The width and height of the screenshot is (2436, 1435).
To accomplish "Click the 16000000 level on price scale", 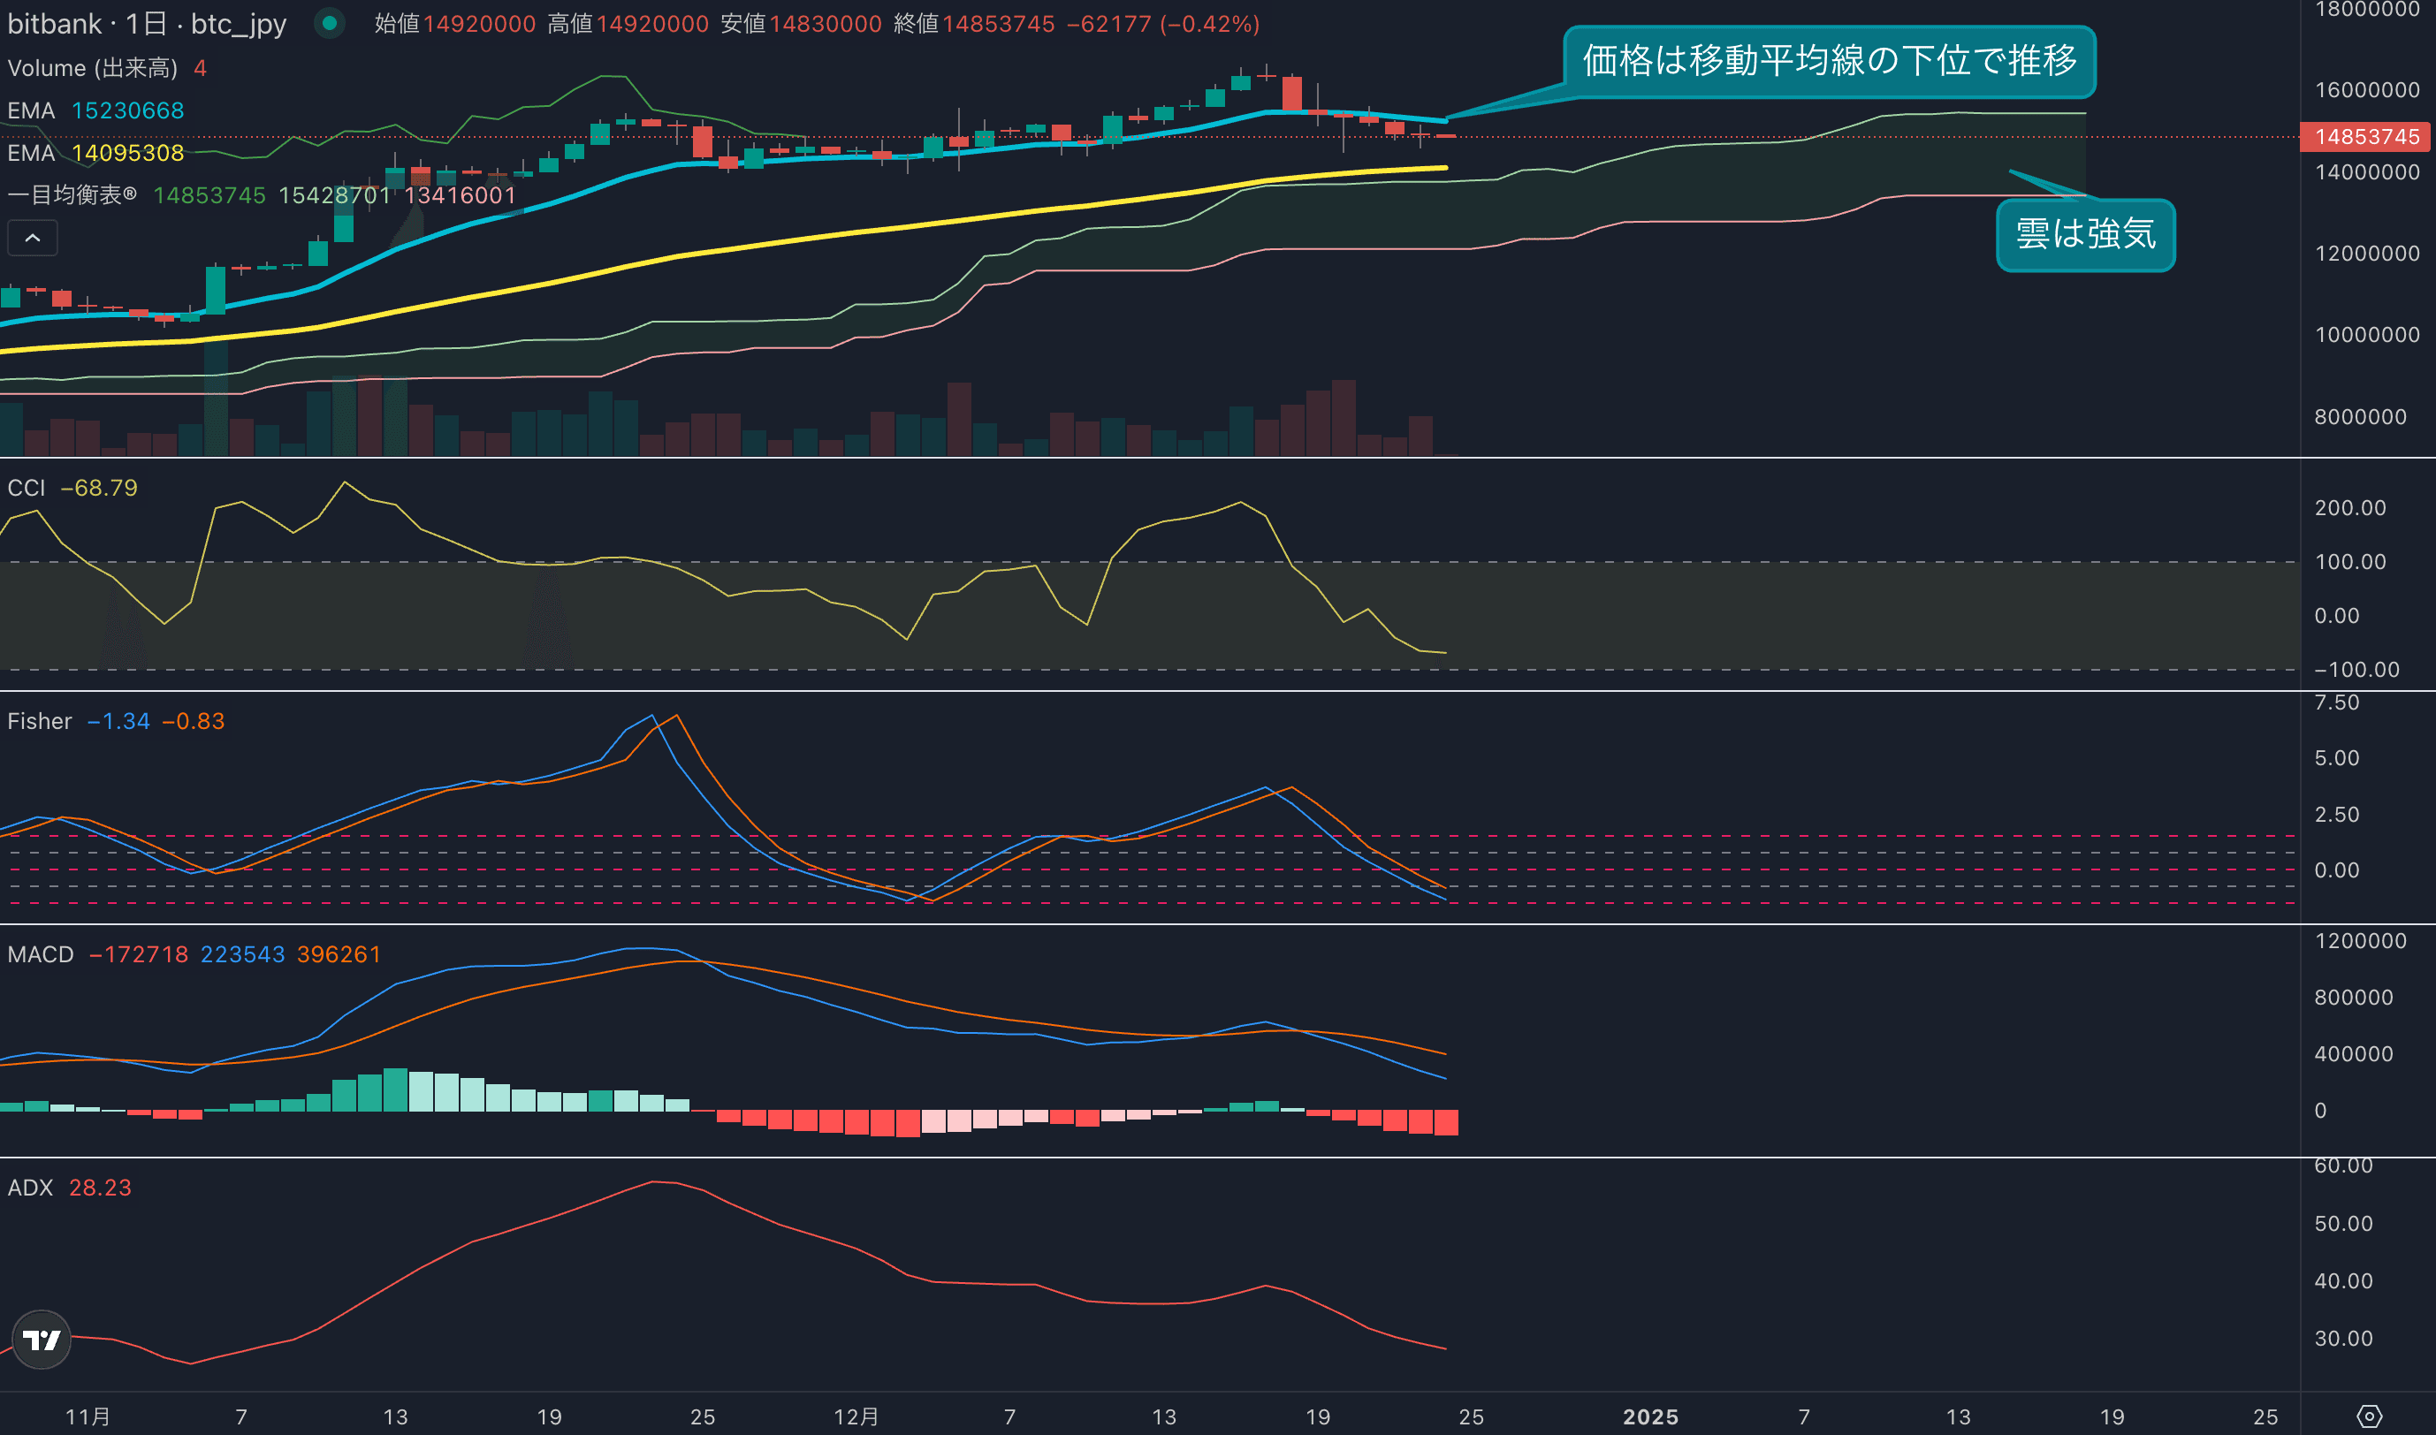I will pos(2366,90).
